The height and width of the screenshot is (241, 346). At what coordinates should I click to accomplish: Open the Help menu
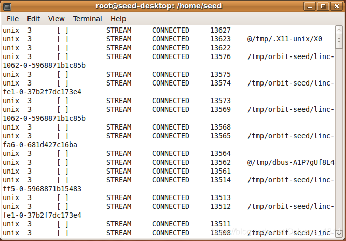pos(118,19)
